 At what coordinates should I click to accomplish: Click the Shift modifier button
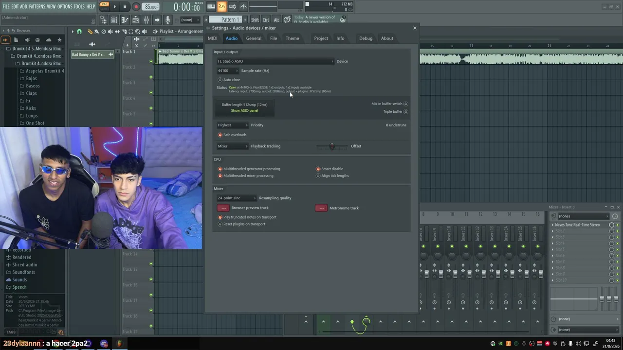255,20
